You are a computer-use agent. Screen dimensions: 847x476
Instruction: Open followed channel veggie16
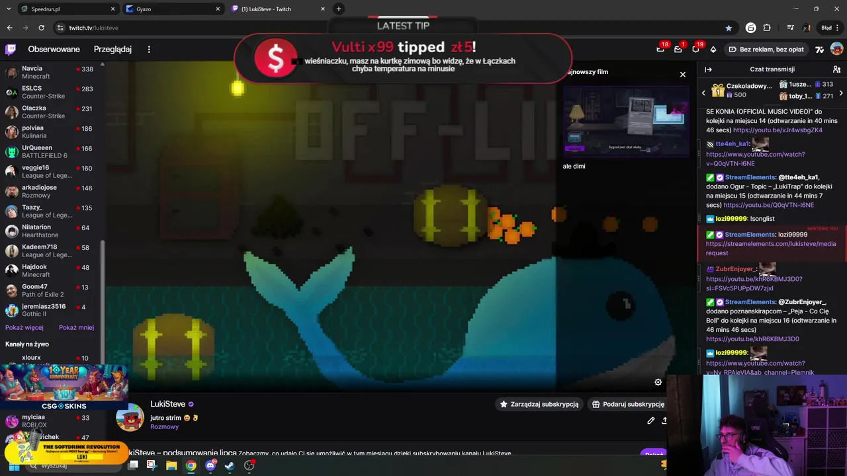51,171
